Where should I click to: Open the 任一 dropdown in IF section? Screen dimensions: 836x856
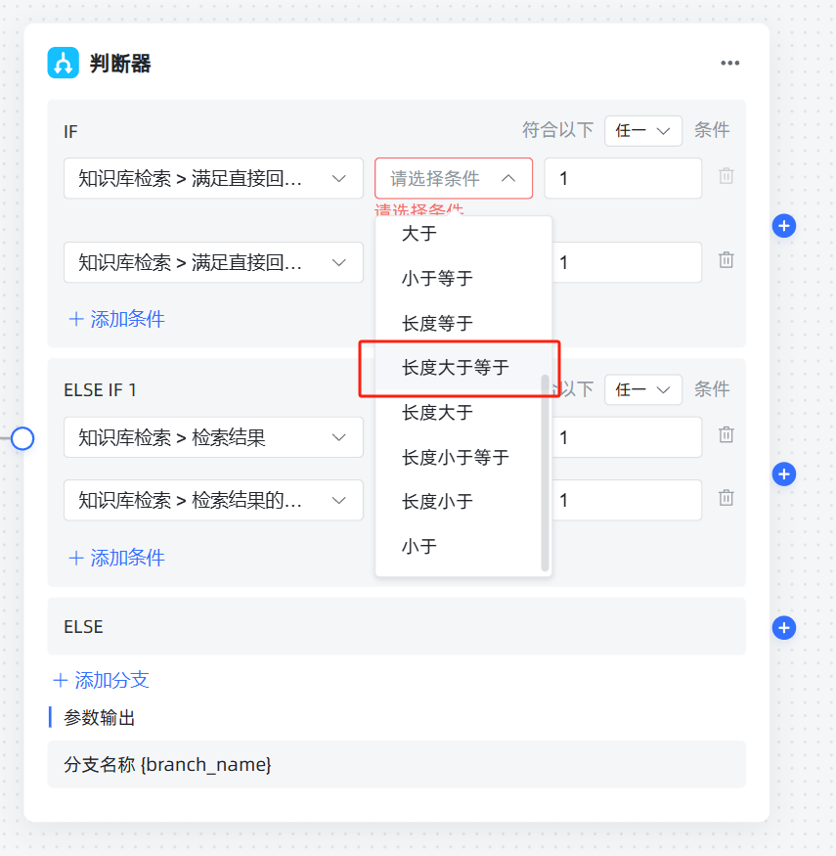point(642,130)
